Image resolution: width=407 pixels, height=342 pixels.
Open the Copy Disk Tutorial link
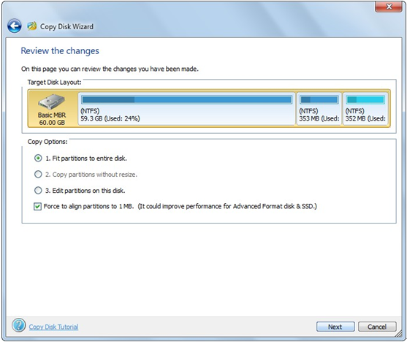coord(53,327)
